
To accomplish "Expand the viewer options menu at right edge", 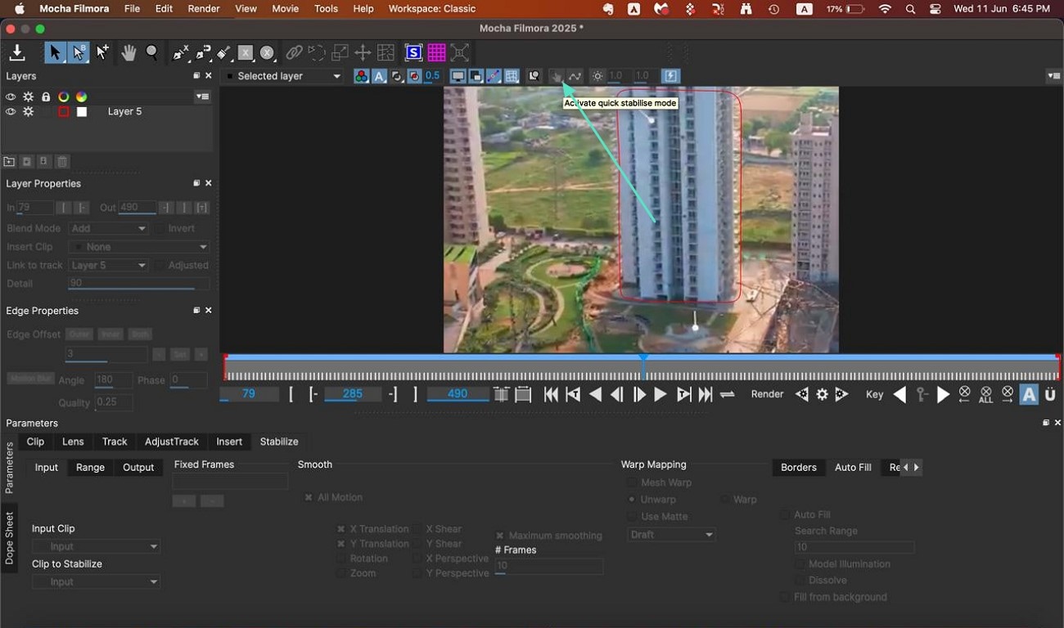I will click(x=1053, y=76).
